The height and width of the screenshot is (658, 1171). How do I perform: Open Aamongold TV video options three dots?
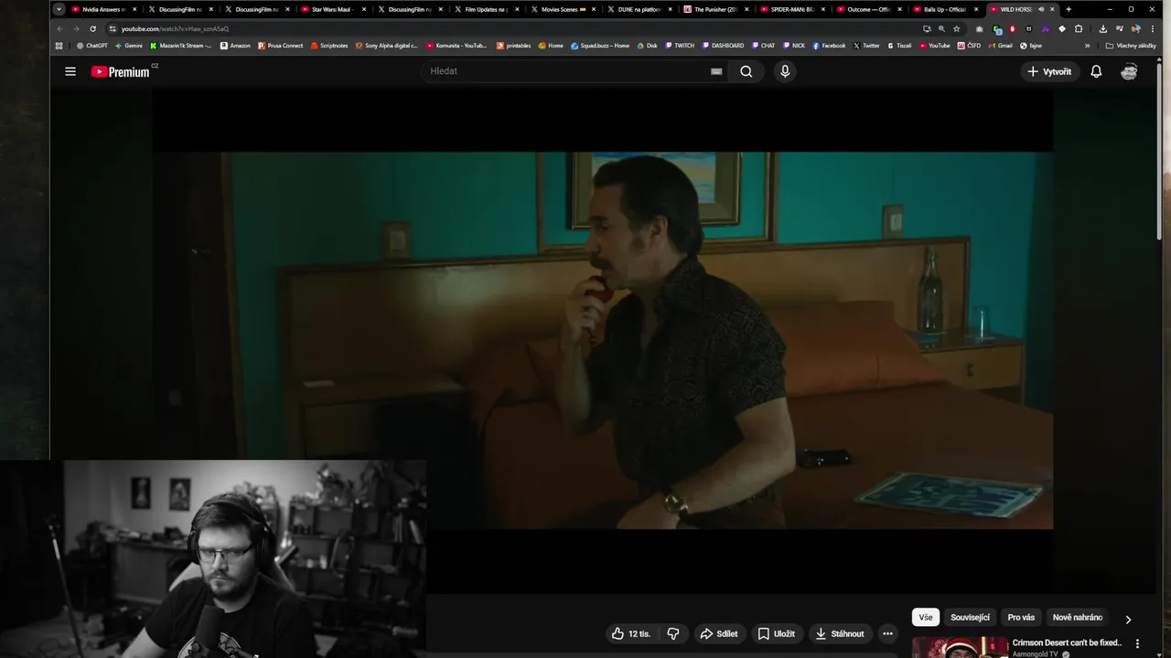pyautogui.click(x=1138, y=643)
